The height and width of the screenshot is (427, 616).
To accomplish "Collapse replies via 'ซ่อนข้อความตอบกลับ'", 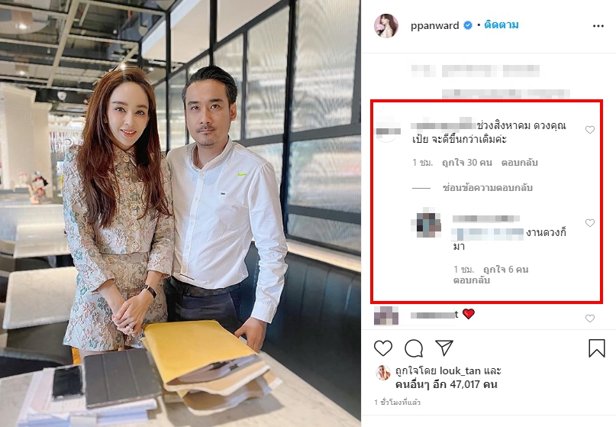I will coord(488,188).
